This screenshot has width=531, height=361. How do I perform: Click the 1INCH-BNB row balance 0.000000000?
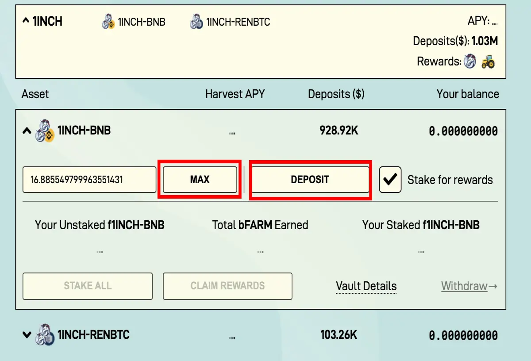pyautogui.click(x=463, y=131)
